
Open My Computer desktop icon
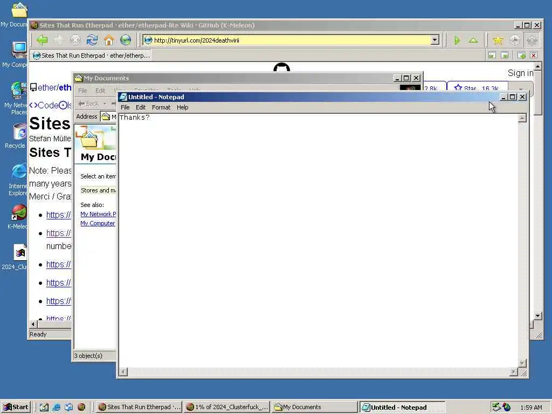point(19,50)
